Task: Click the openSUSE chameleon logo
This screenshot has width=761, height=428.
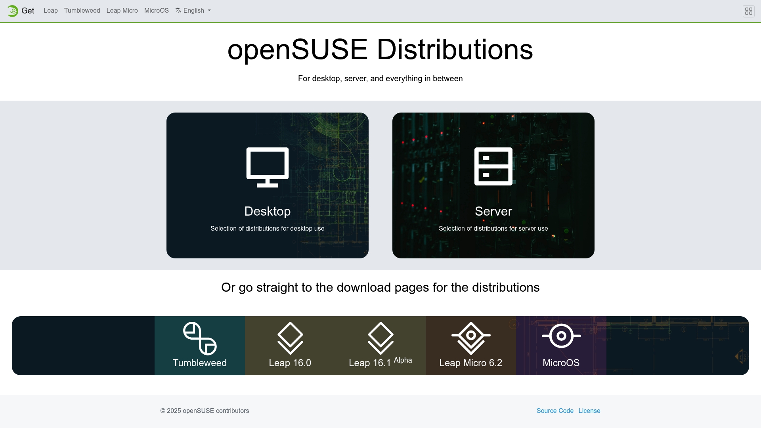Action: (13, 11)
